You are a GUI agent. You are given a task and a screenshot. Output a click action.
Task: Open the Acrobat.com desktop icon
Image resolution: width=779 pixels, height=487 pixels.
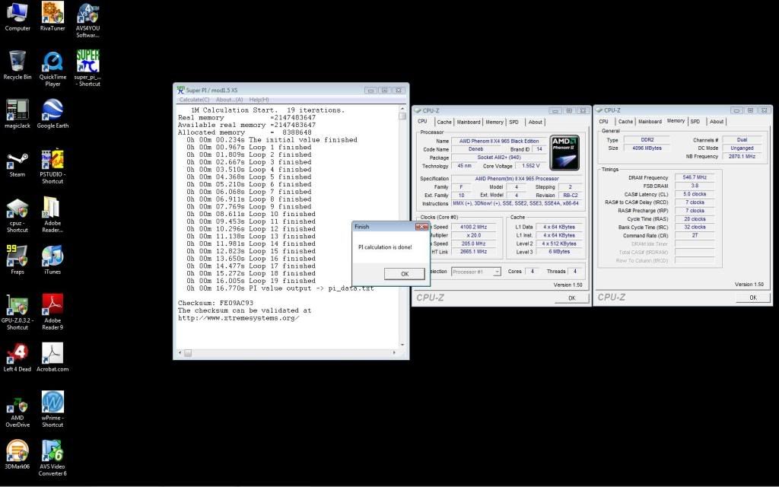point(52,358)
